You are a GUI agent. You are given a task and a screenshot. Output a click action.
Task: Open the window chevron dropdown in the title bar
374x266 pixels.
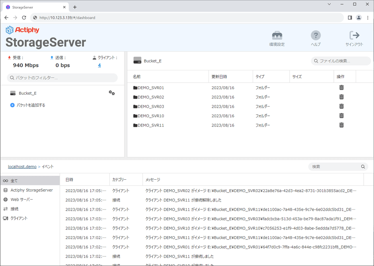[330, 4]
